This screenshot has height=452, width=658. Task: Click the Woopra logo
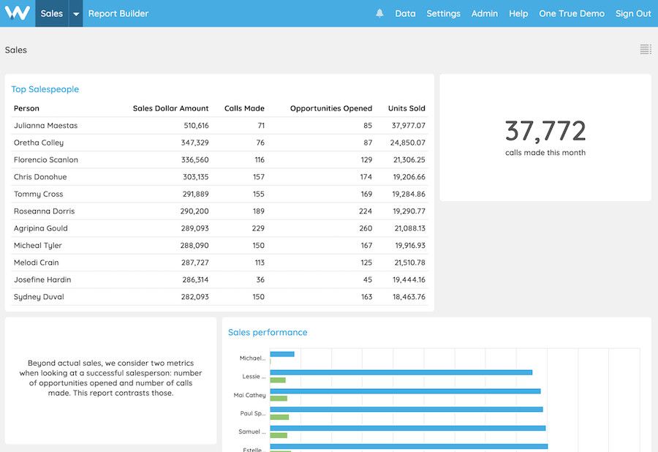coord(15,12)
